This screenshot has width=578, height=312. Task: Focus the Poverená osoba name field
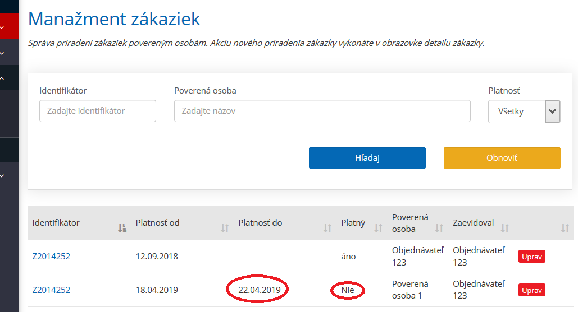322,111
